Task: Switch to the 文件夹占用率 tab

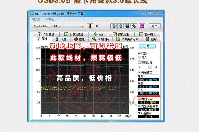Action: 127,39
